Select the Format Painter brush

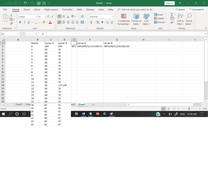pyautogui.click(x=11, y=24)
